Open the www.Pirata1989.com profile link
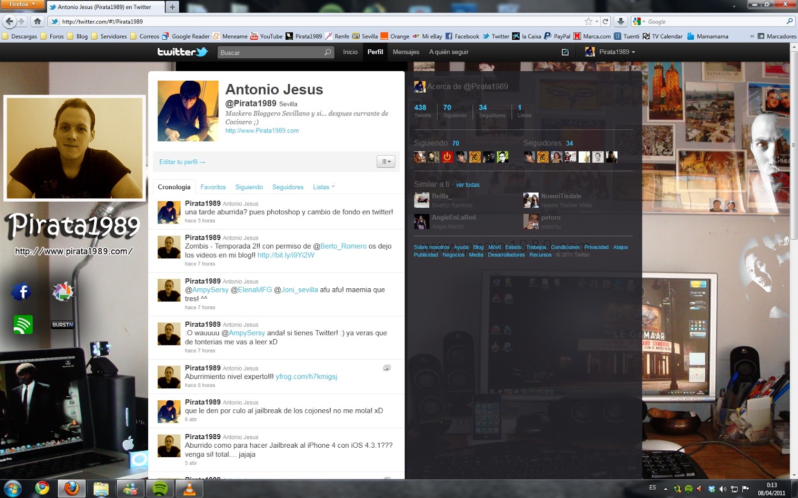The width and height of the screenshot is (798, 498). coord(262,131)
